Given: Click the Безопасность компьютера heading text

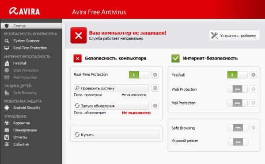Looking at the screenshot, I should pos(116,58).
